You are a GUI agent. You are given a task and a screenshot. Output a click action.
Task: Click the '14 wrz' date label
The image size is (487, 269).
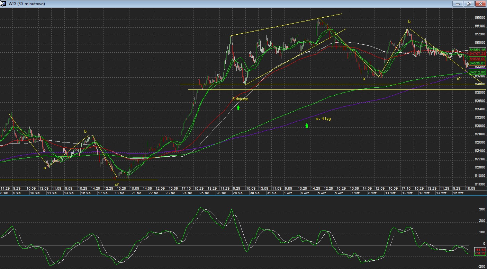(441, 193)
